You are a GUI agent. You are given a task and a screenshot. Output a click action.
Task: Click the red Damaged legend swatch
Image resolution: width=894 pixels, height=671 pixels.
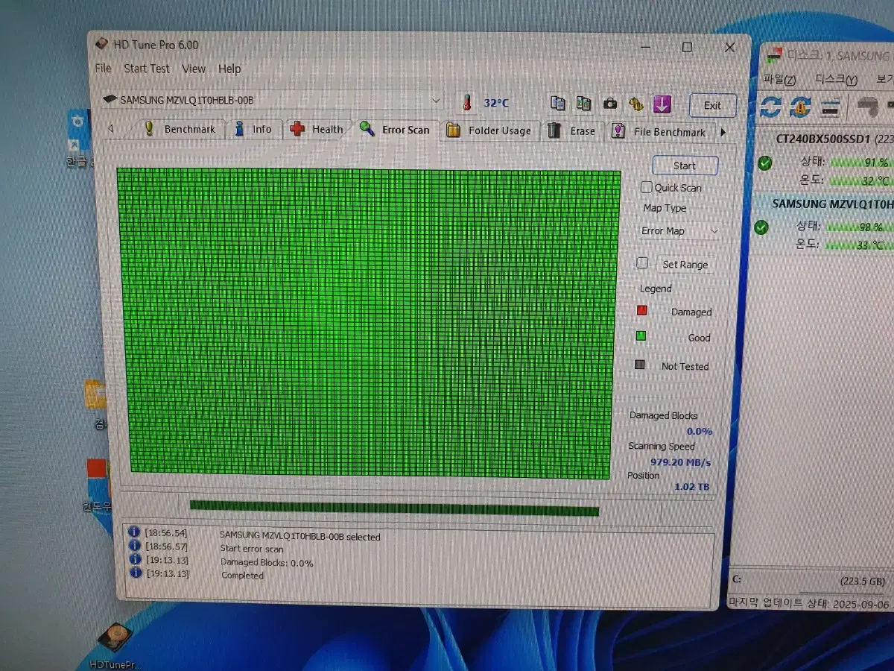pos(641,310)
